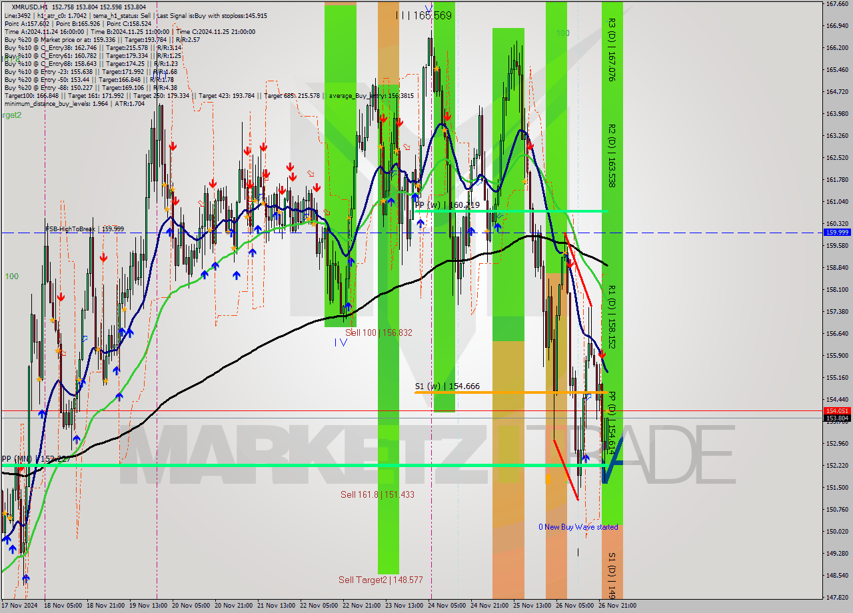Click the '25 Nov 13:00' time label
This screenshot has width=853, height=613.
click(x=532, y=606)
